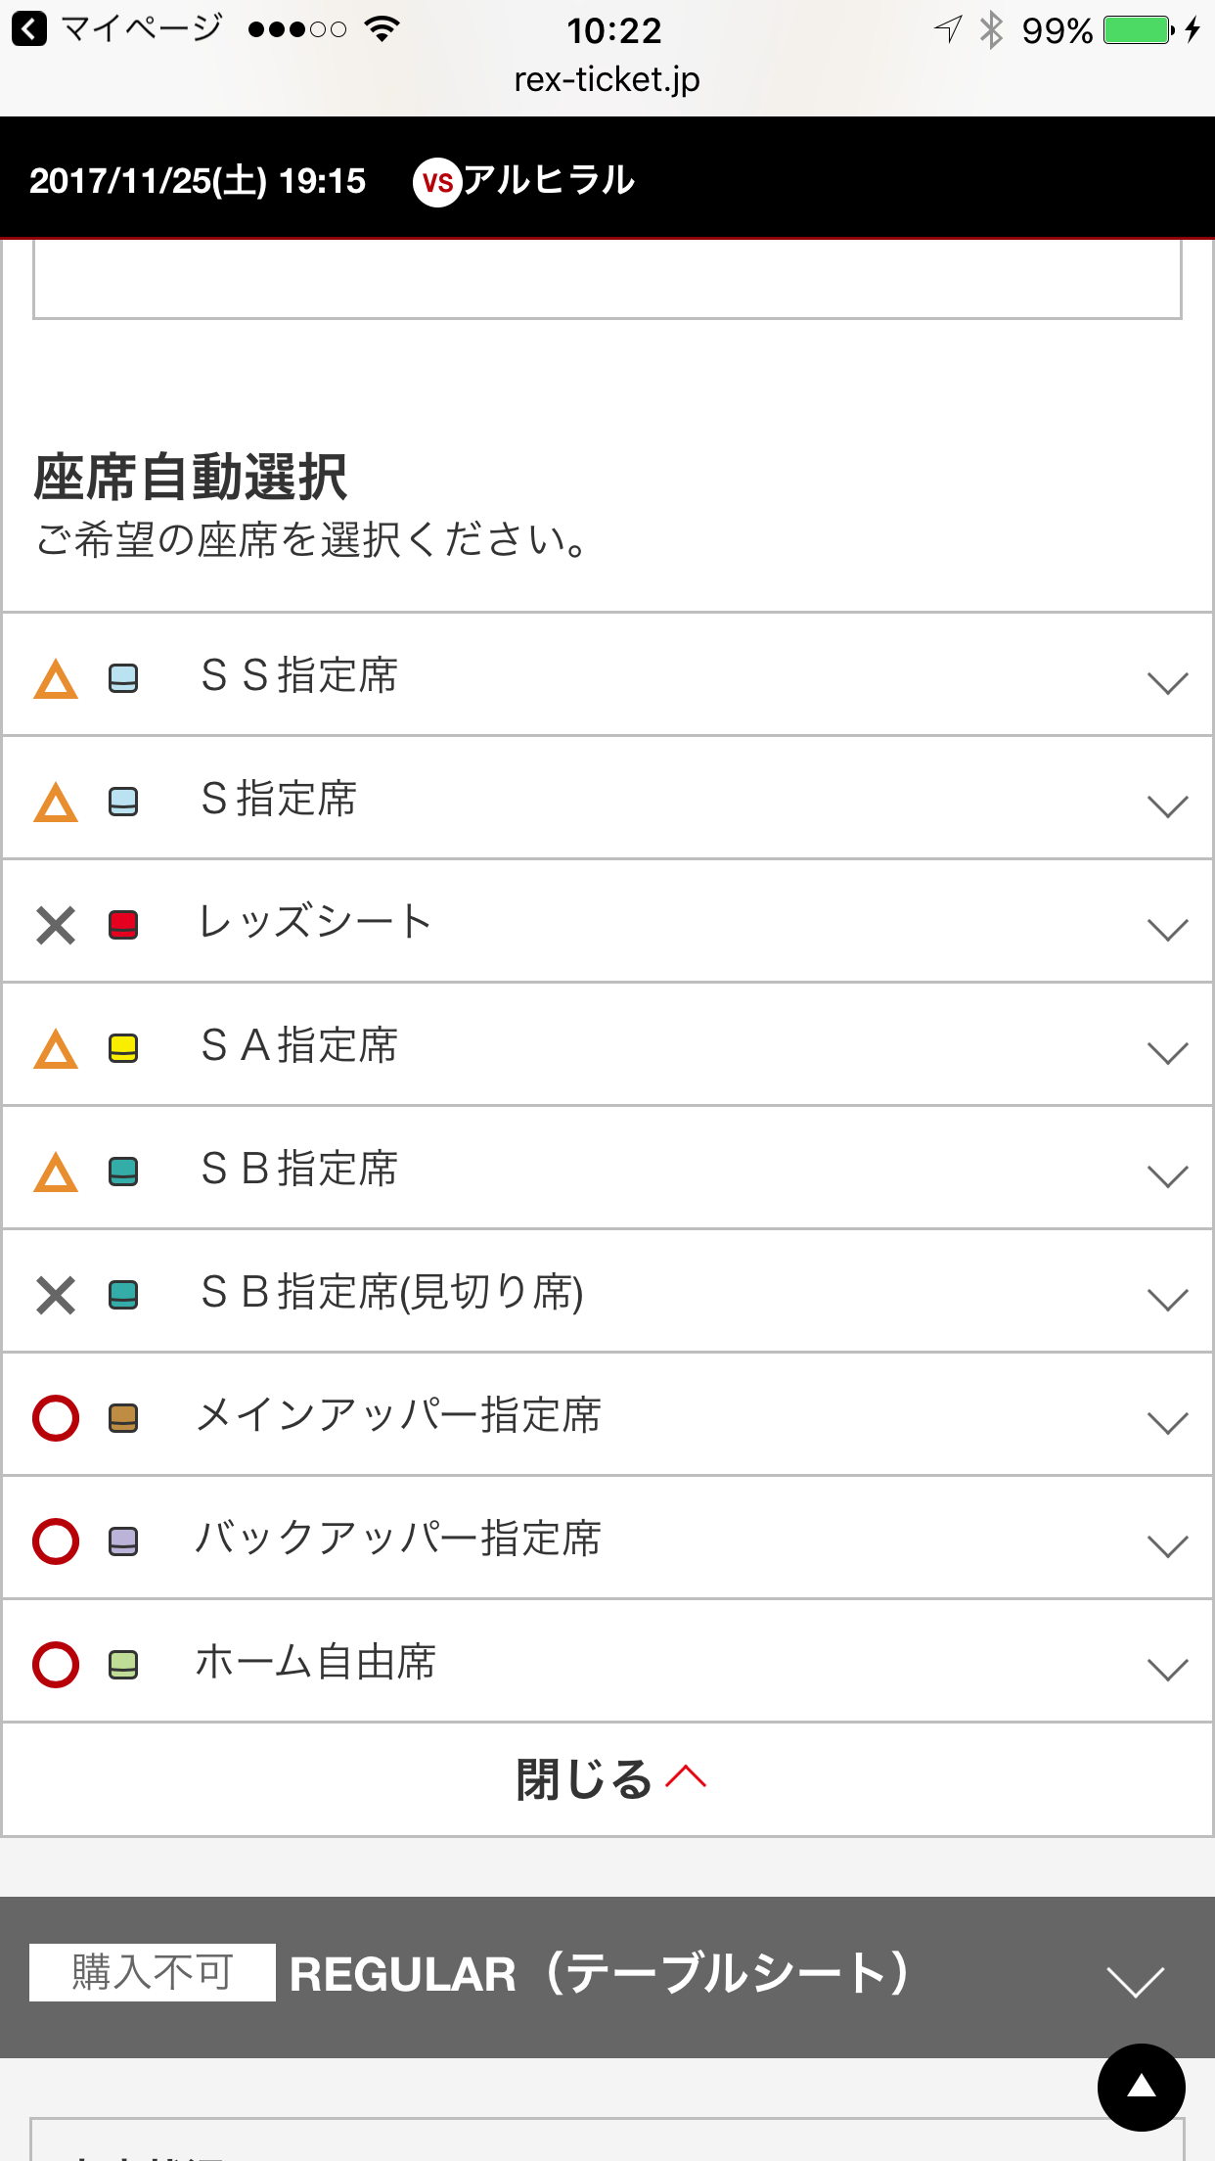Tap the X mark beside レッズシート

tap(56, 925)
